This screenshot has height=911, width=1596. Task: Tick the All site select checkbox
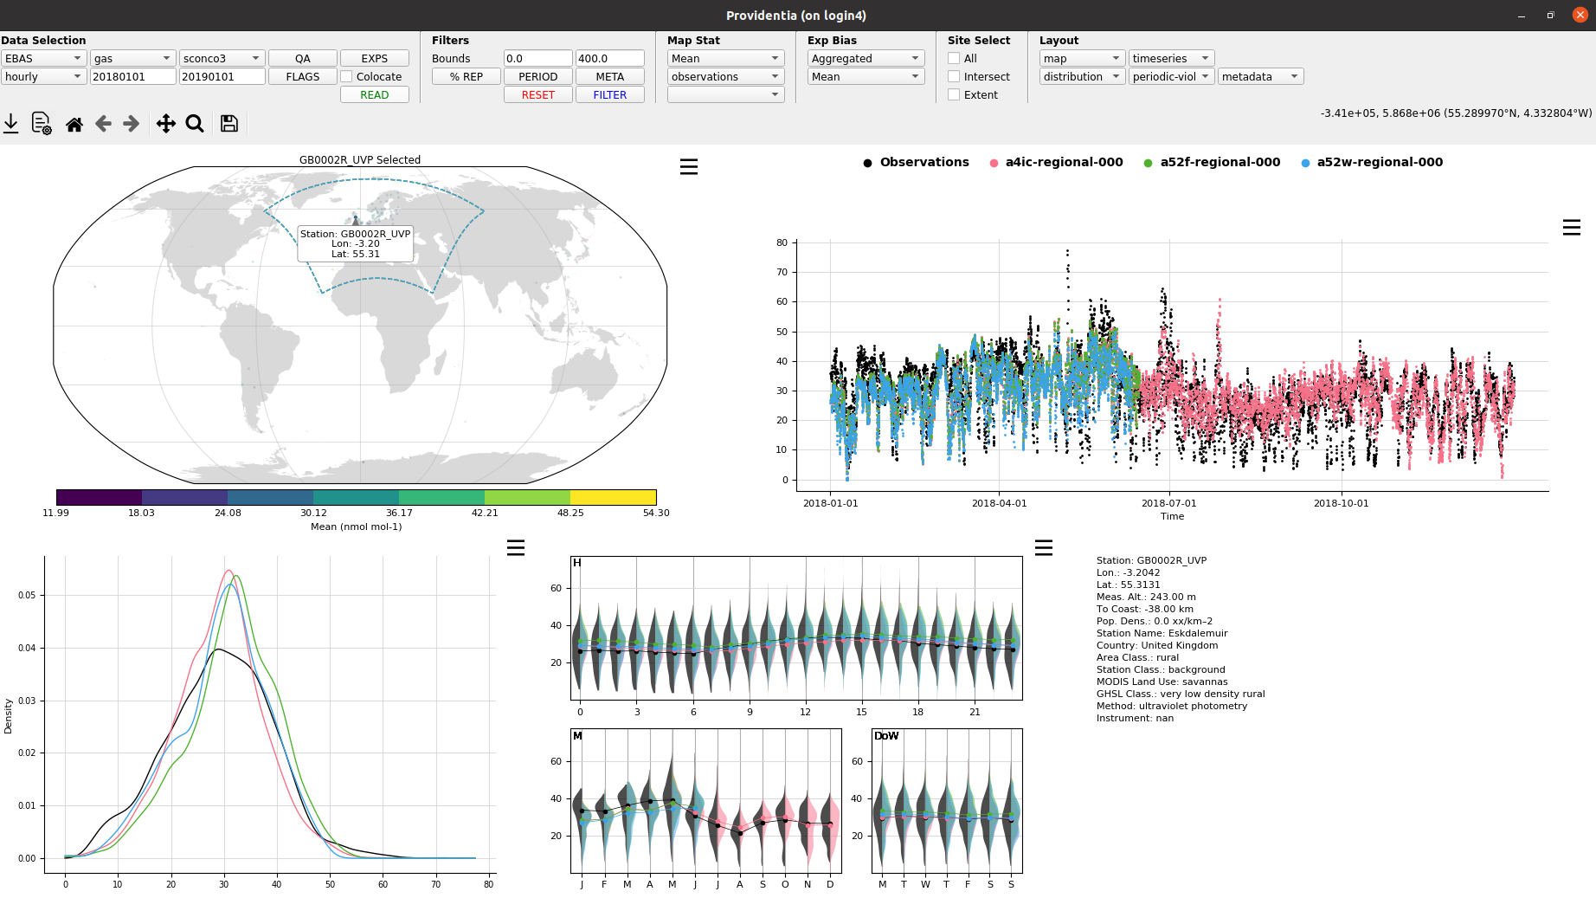click(x=954, y=58)
